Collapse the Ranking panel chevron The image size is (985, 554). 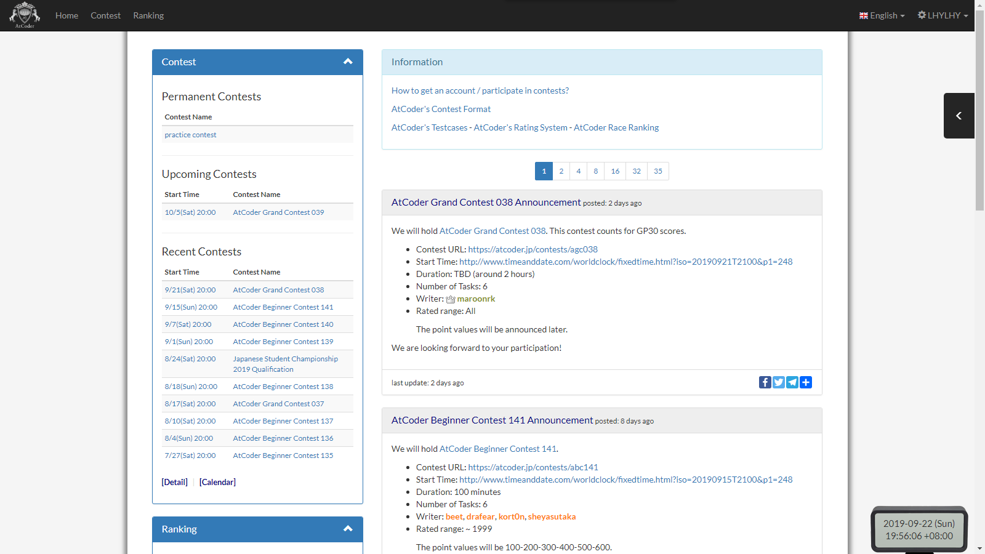(348, 529)
